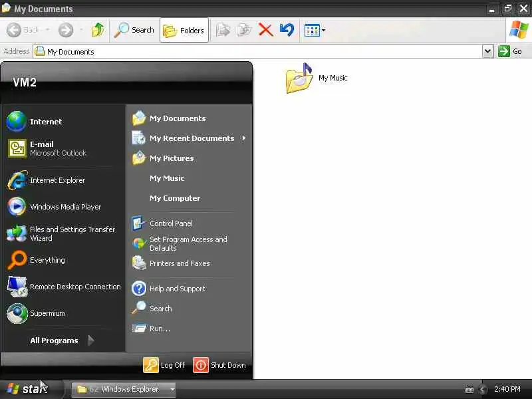Viewport: 532px width, 399px height.
Task: Open the Search toolbar button
Action: [134, 30]
